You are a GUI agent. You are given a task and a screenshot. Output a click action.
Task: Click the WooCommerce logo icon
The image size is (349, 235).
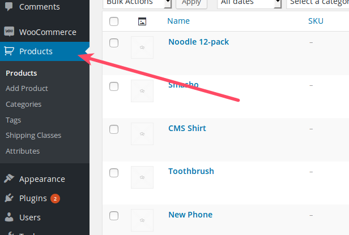pos(9,32)
